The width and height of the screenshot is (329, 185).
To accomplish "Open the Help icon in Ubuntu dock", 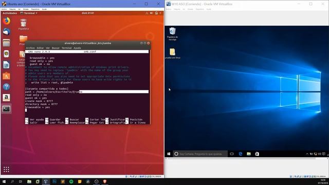I will coord(7,87).
